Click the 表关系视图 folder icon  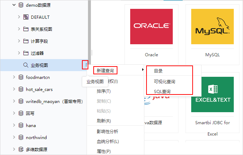(26, 29)
